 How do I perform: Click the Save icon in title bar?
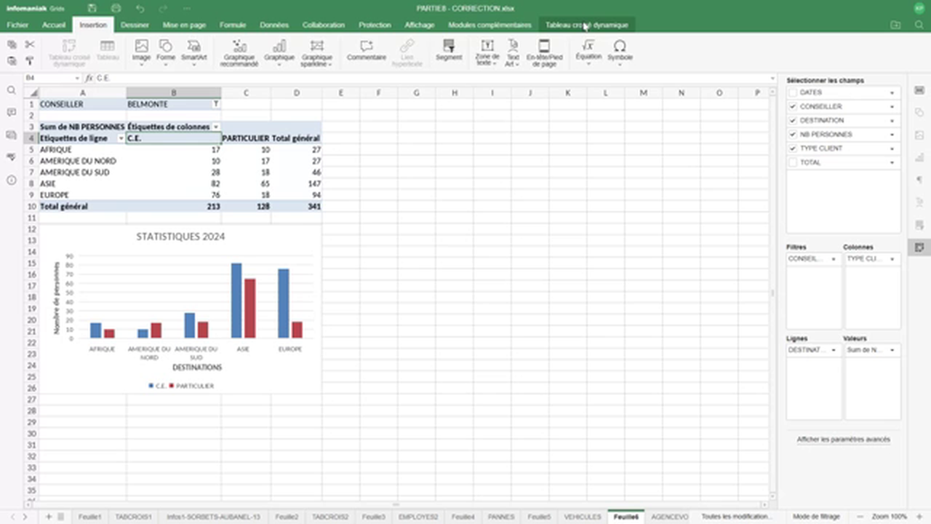pyautogui.click(x=92, y=8)
